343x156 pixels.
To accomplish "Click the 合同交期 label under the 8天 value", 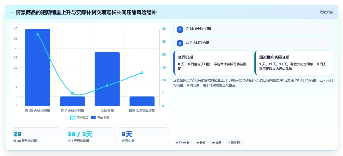I will click(128, 141).
